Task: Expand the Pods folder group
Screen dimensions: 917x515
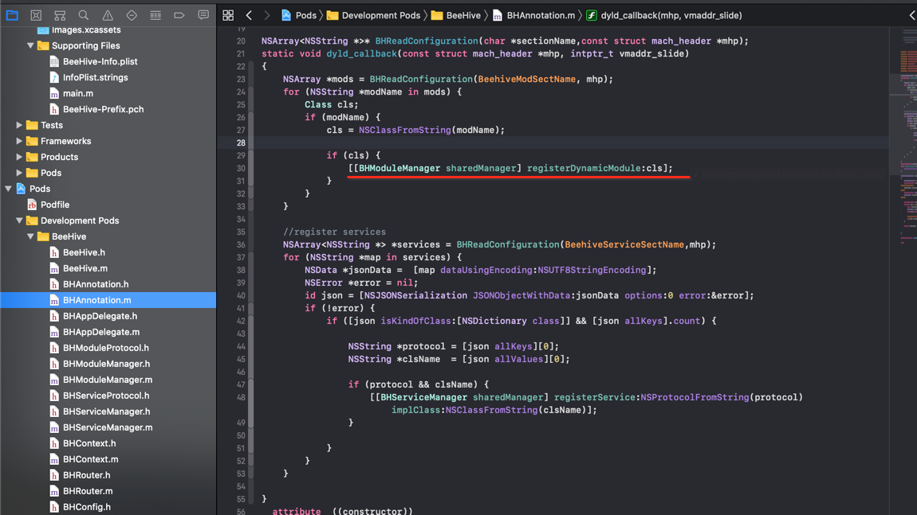Action: click(x=19, y=173)
